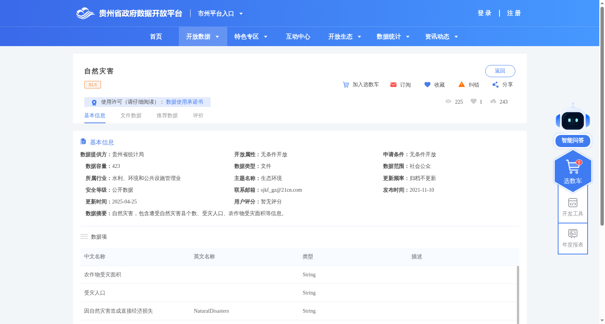Viewport: 605px width, 324px height.
Task: Click the 农作物受灾面积 table row
Action: [x=299, y=275]
